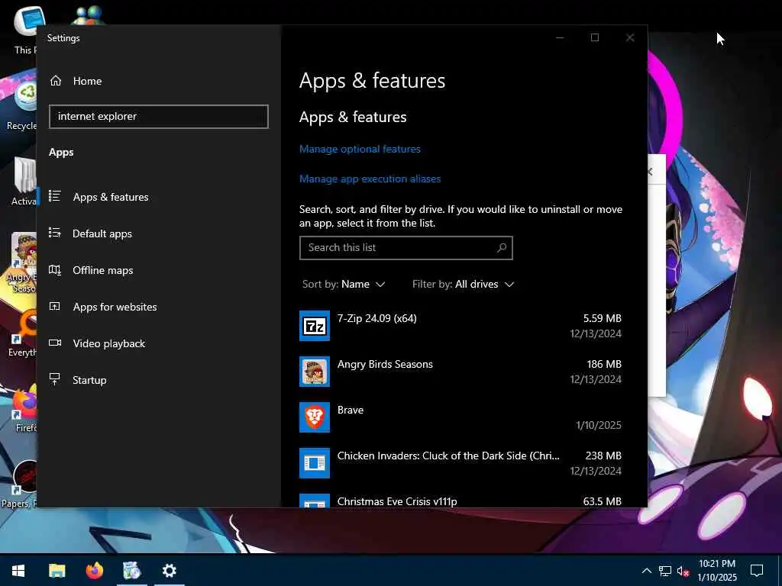The image size is (782, 586).
Task: Show hidden system tray icons
Action: pos(646,571)
